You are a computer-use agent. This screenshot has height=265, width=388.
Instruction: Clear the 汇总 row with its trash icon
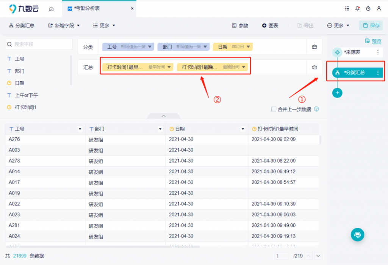click(x=314, y=67)
